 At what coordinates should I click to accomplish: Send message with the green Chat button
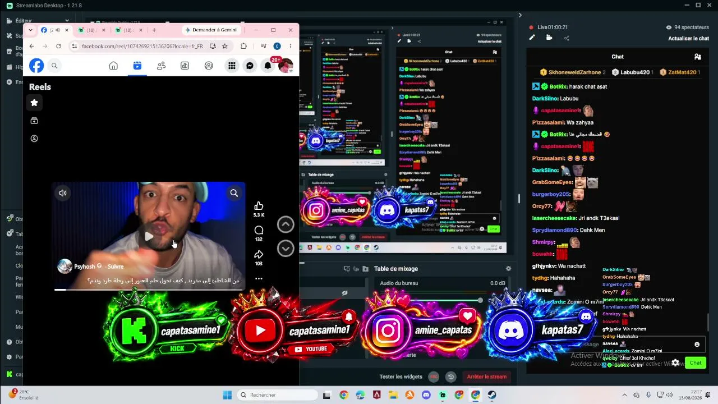tap(696, 362)
